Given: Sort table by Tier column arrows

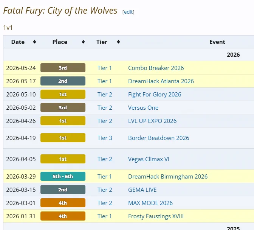Looking at the screenshot, I should 118,42.
